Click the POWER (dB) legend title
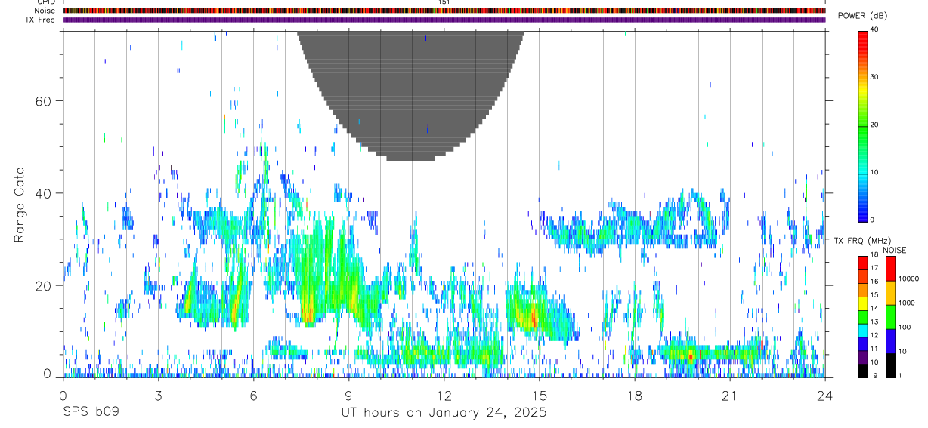This screenshot has width=928, height=428. (862, 16)
